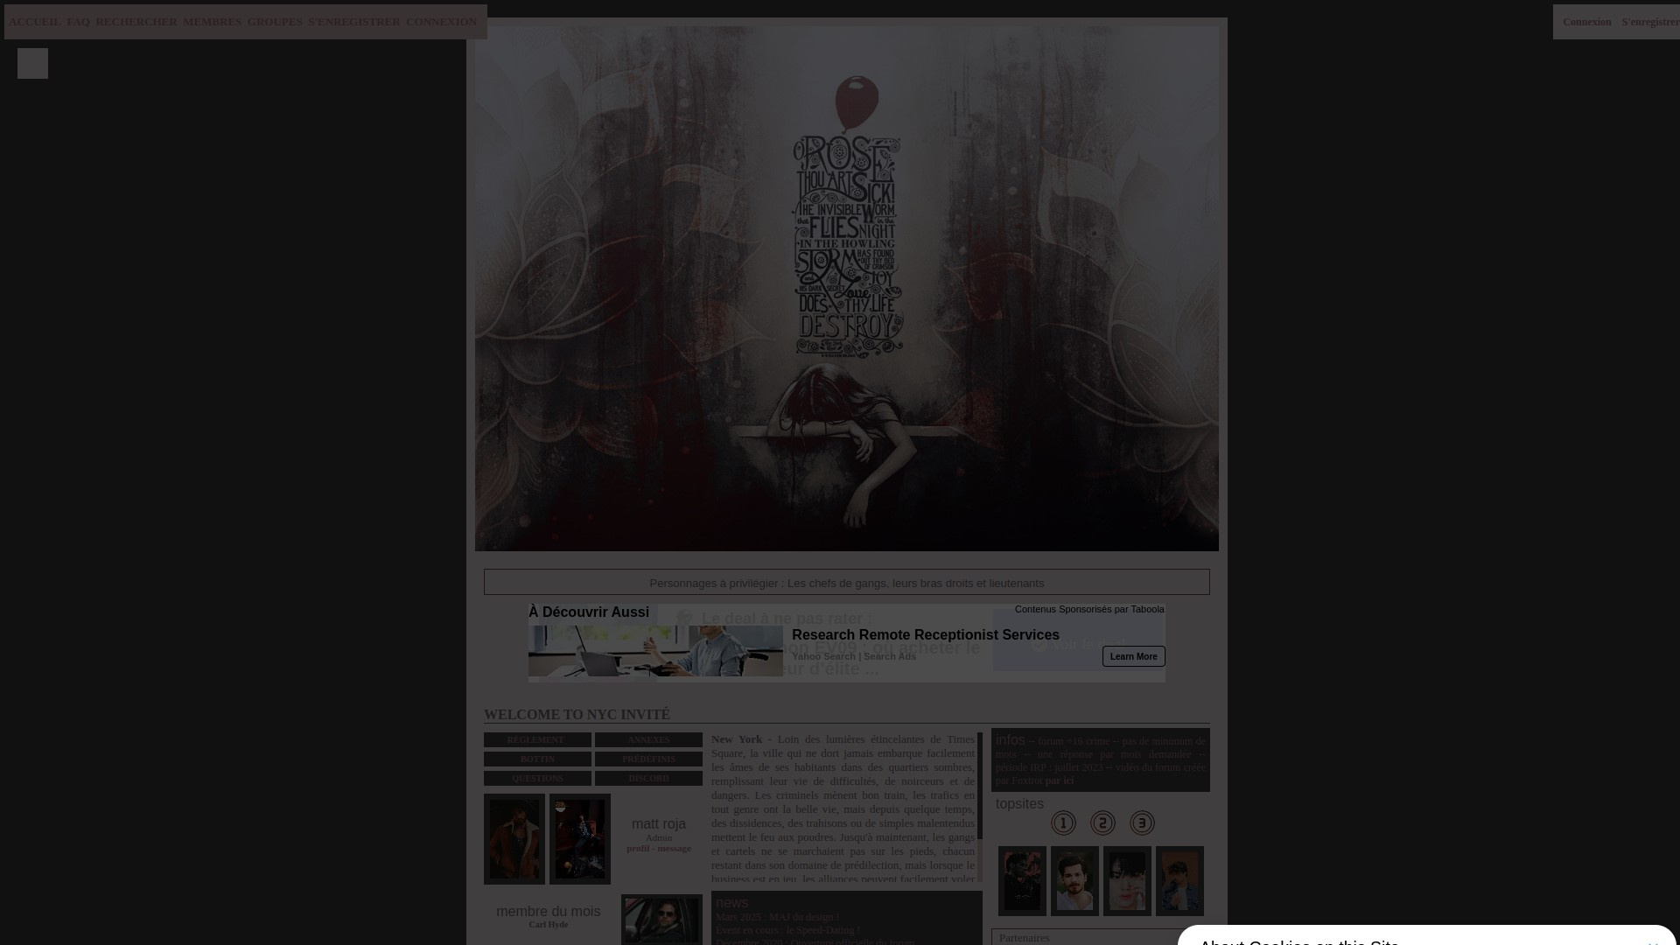The width and height of the screenshot is (1680, 945).
Task: Open the RÈGLEMENT button
Action: (x=537, y=740)
